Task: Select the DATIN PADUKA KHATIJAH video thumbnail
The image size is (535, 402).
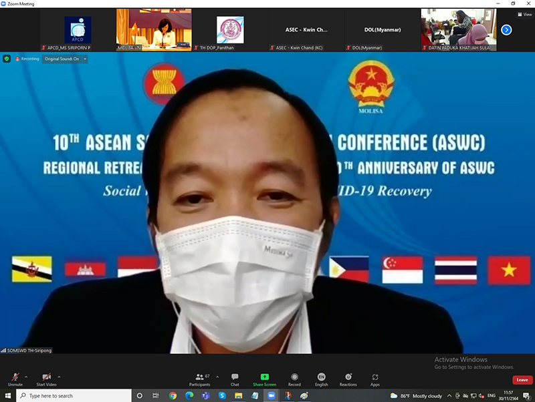Action: coord(459,30)
